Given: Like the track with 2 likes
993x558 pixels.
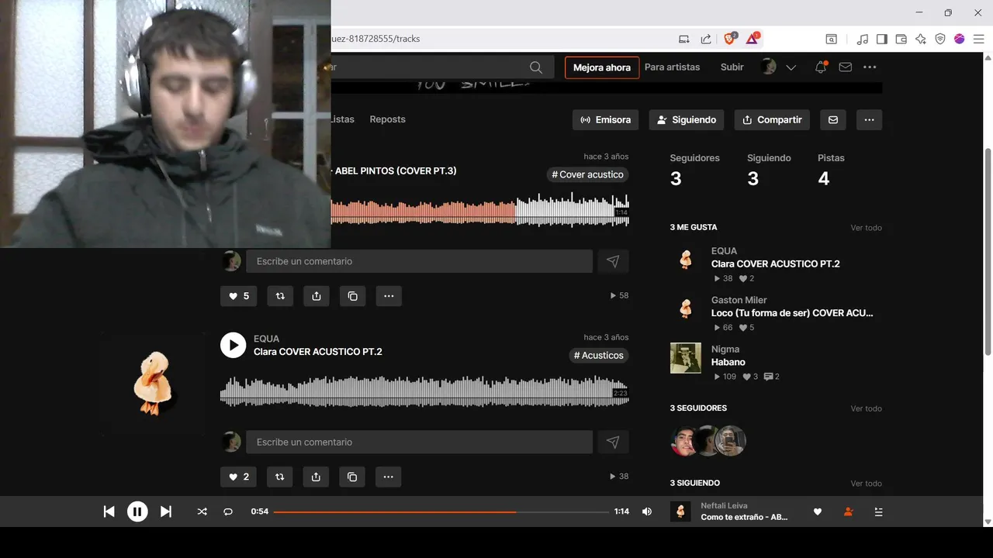Looking at the screenshot, I should [x=238, y=477].
